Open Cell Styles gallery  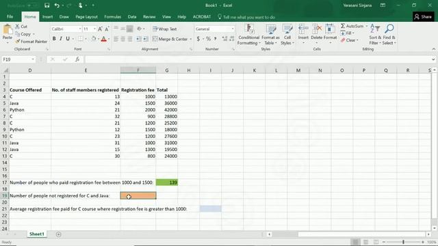coord(287,35)
